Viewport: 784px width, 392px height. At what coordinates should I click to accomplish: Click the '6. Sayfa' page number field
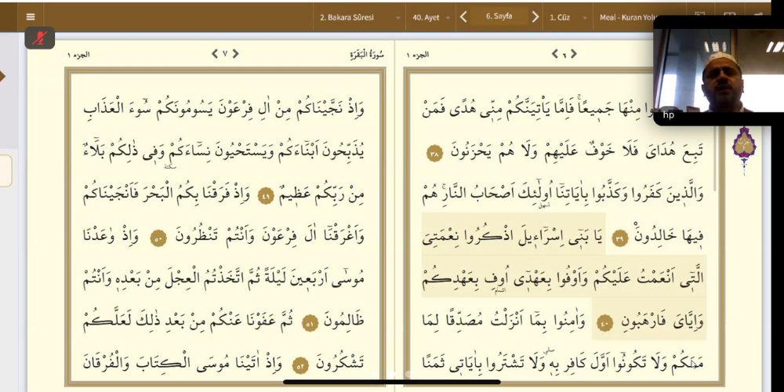499,16
